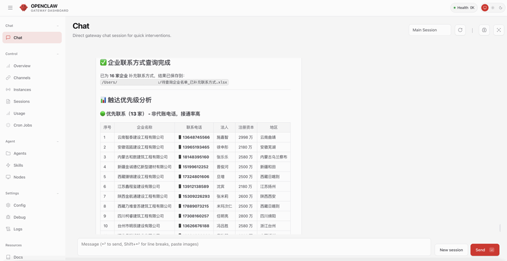This screenshot has height=261, width=507.
Task: Click the 企业名称 column header
Action: [x=145, y=127]
